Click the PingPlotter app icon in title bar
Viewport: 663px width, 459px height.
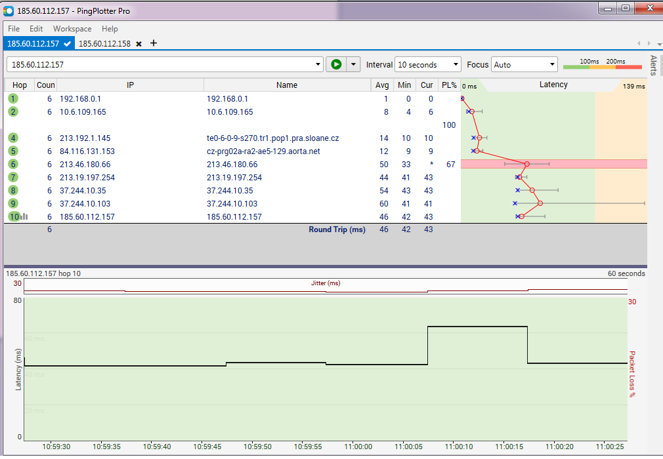tap(9, 10)
